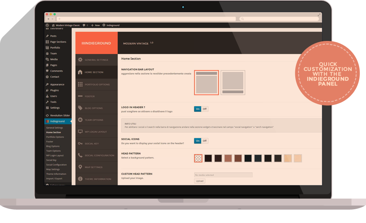Open Blog Options submenu link
This screenshot has width=366, height=223.
tap(53, 146)
